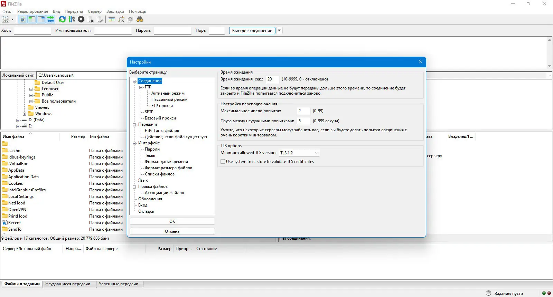Enable system trust store TLS checkbox
Viewport: 553px width, 297px height.
(x=223, y=162)
